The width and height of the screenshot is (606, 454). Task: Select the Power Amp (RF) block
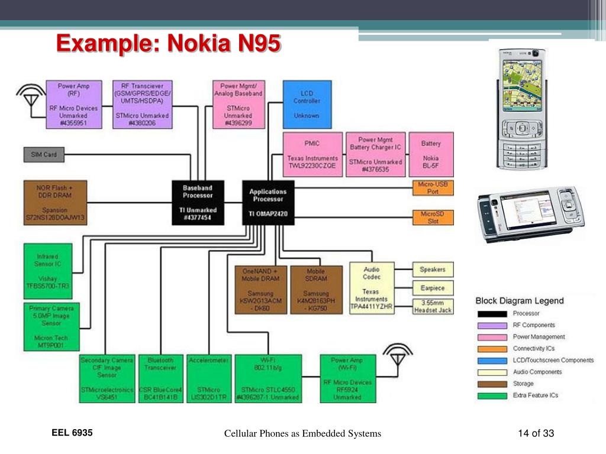(74, 104)
